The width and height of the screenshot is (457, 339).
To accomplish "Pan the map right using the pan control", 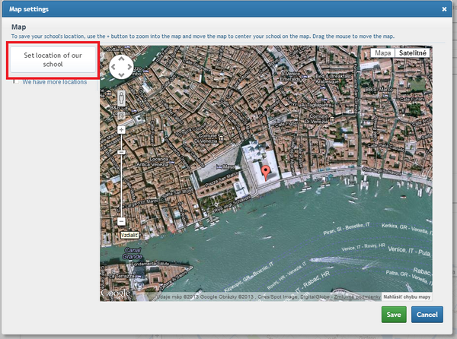I will 130,67.
